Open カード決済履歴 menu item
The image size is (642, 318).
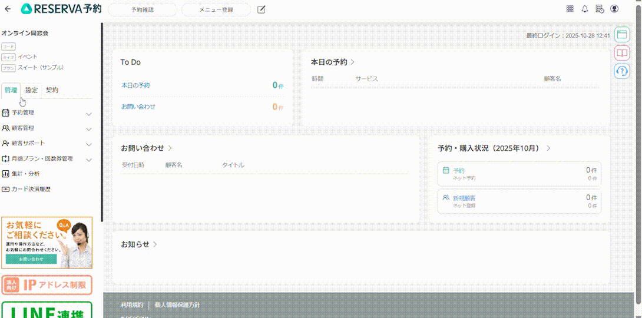pyautogui.click(x=31, y=190)
